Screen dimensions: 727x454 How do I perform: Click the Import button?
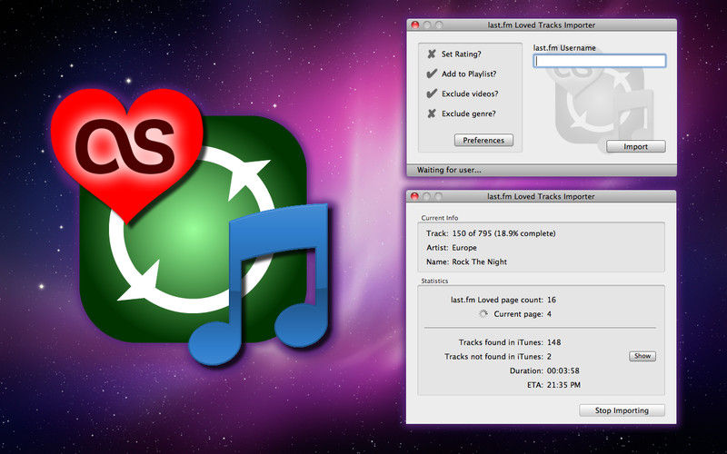click(x=635, y=146)
